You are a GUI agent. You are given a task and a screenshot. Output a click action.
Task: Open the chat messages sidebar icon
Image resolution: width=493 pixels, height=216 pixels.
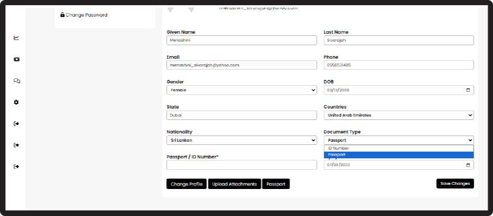pos(17,81)
